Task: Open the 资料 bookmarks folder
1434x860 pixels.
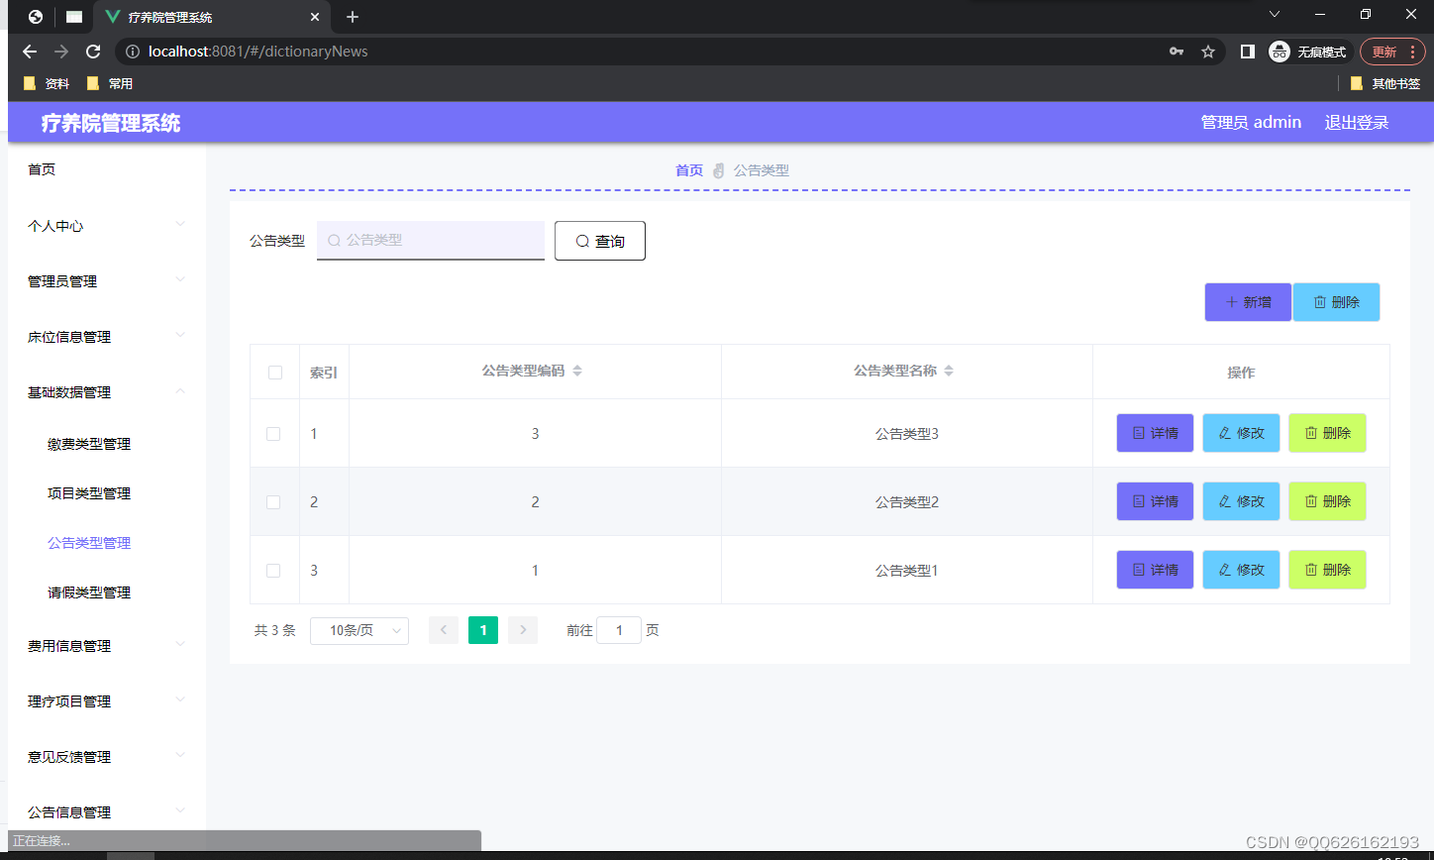Action: pyautogui.click(x=47, y=83)
